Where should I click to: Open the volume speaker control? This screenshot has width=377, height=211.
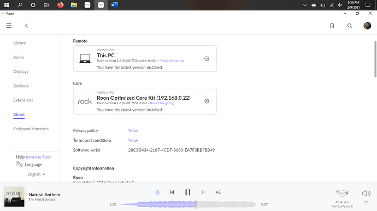click(366, 193)
